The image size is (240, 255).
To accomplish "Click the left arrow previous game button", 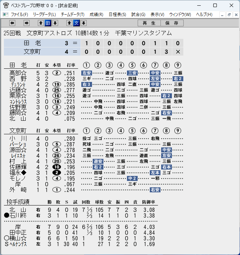I will coord(12,23).
